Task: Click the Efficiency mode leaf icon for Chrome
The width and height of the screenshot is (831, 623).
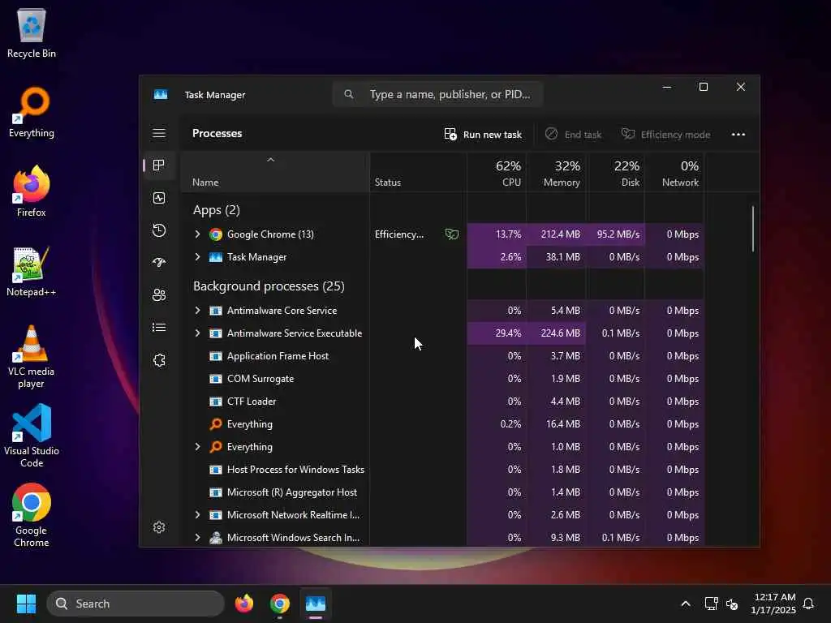Action: tap(451, 234)
